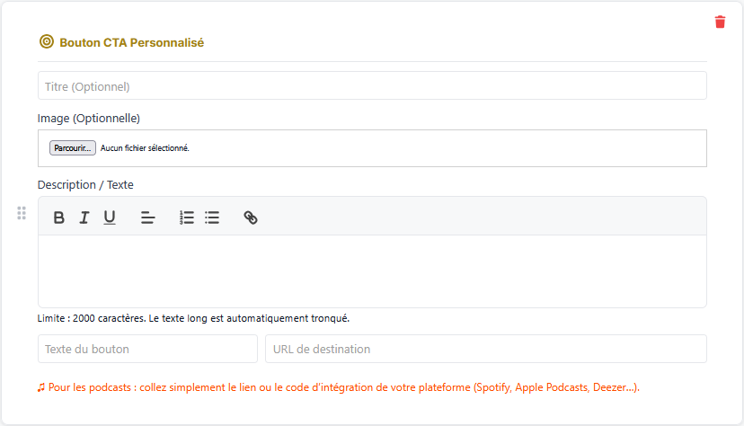Toggle italic formatting in the description editor
The width and height of the screenshot is (744, 426).
[x=84, y=217]
